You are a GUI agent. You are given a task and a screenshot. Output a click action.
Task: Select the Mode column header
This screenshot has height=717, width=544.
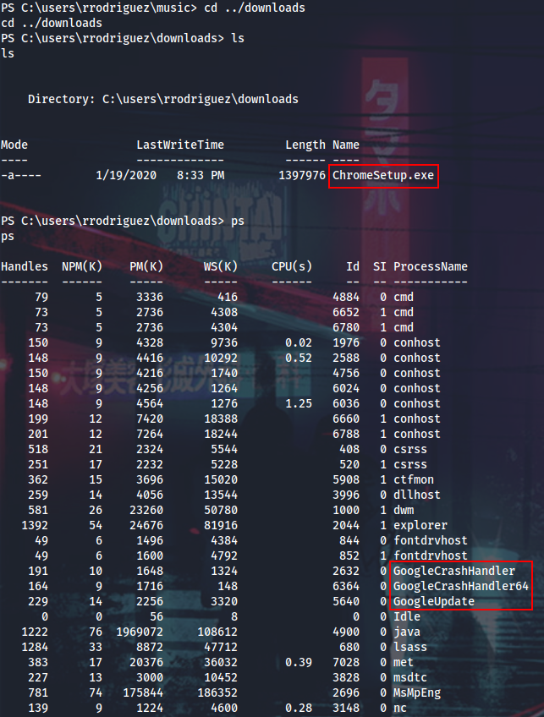pos(14,145)
